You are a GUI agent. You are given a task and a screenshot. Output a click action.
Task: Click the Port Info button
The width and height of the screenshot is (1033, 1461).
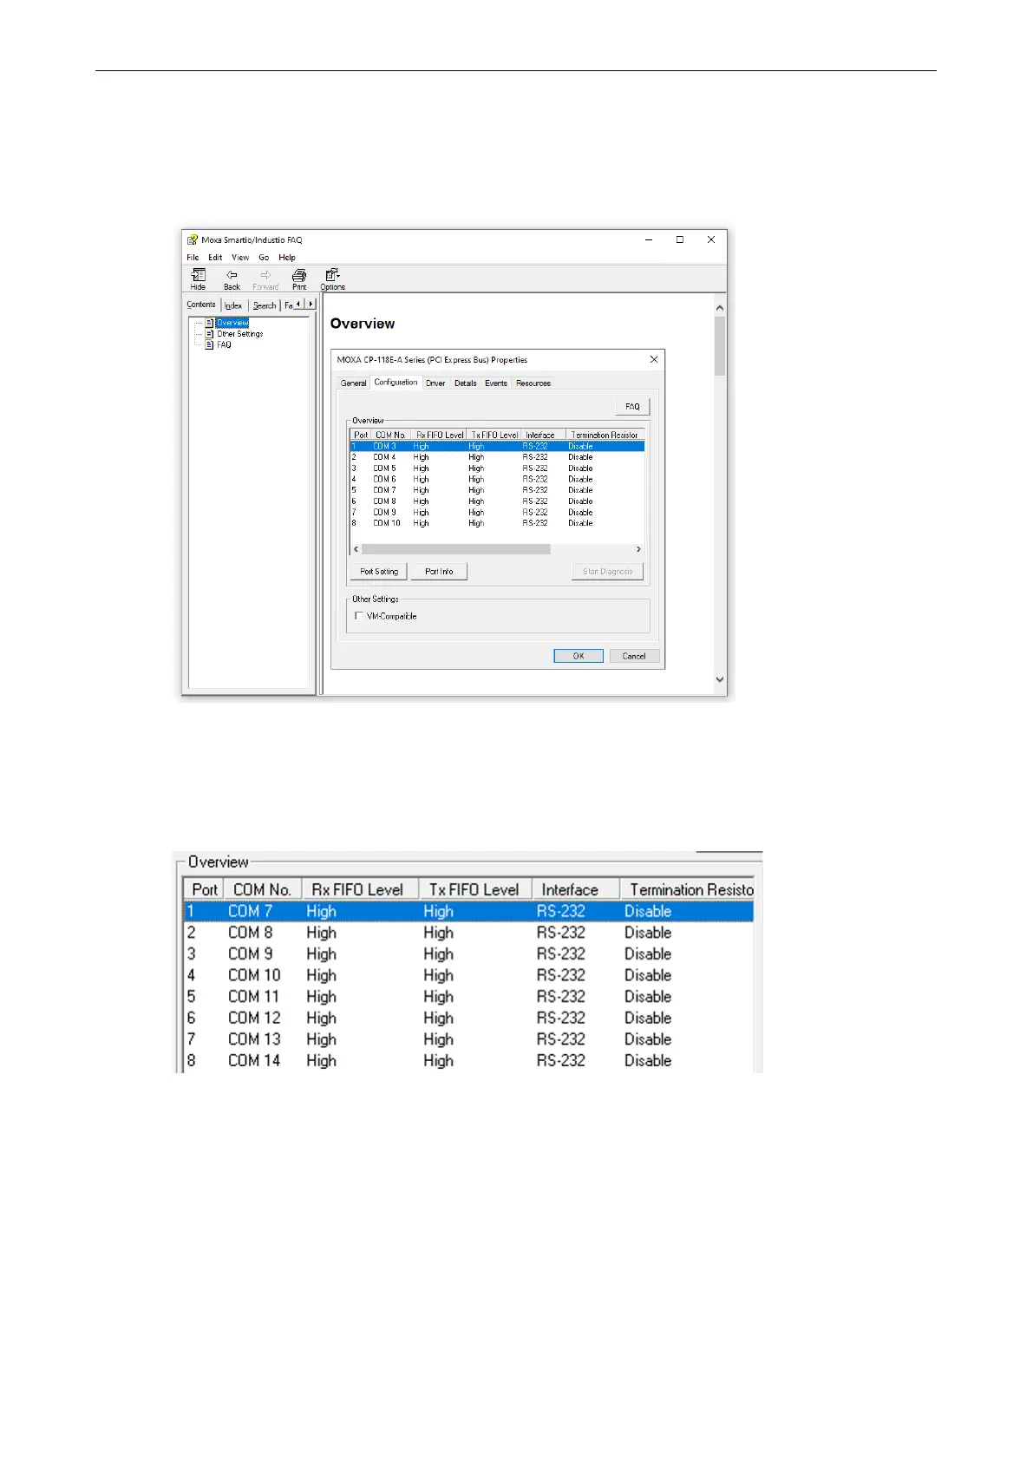[x=439, y=572]
